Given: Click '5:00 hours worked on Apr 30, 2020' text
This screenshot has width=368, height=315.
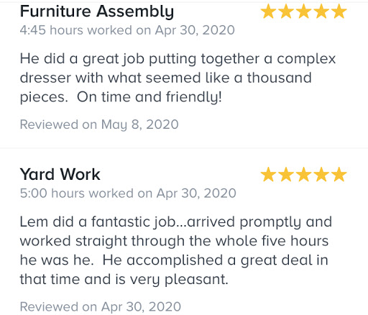Looking at the screenshot, I should tap(128, 193).
